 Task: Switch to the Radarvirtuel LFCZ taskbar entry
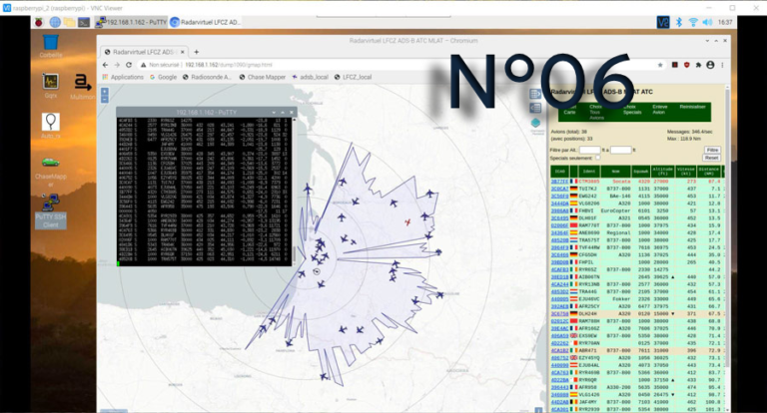[206, 23]
